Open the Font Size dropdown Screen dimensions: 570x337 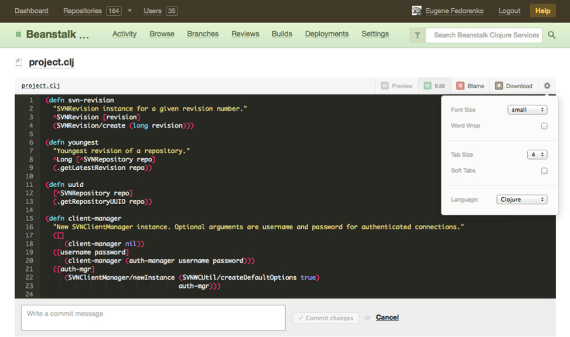coord(527,110)
